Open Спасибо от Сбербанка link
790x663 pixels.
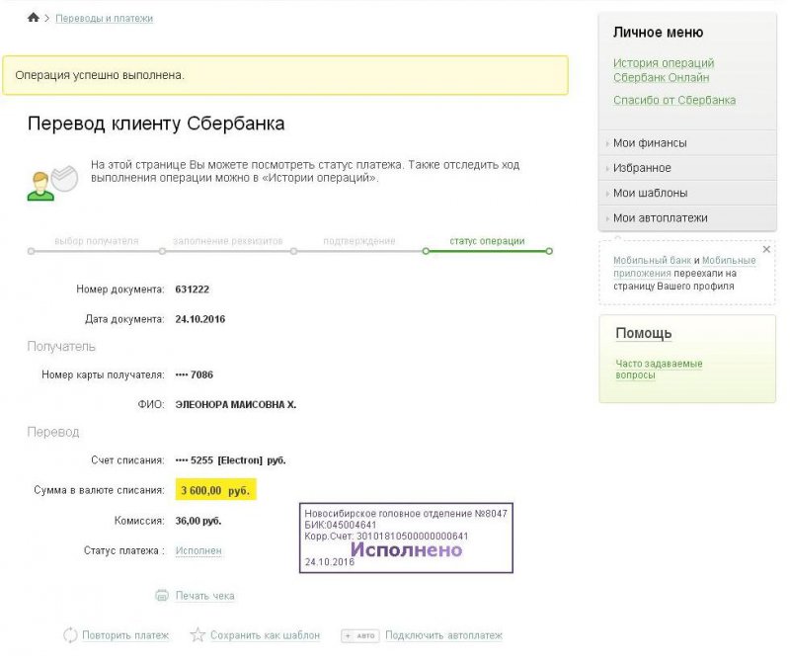(674, 100)
